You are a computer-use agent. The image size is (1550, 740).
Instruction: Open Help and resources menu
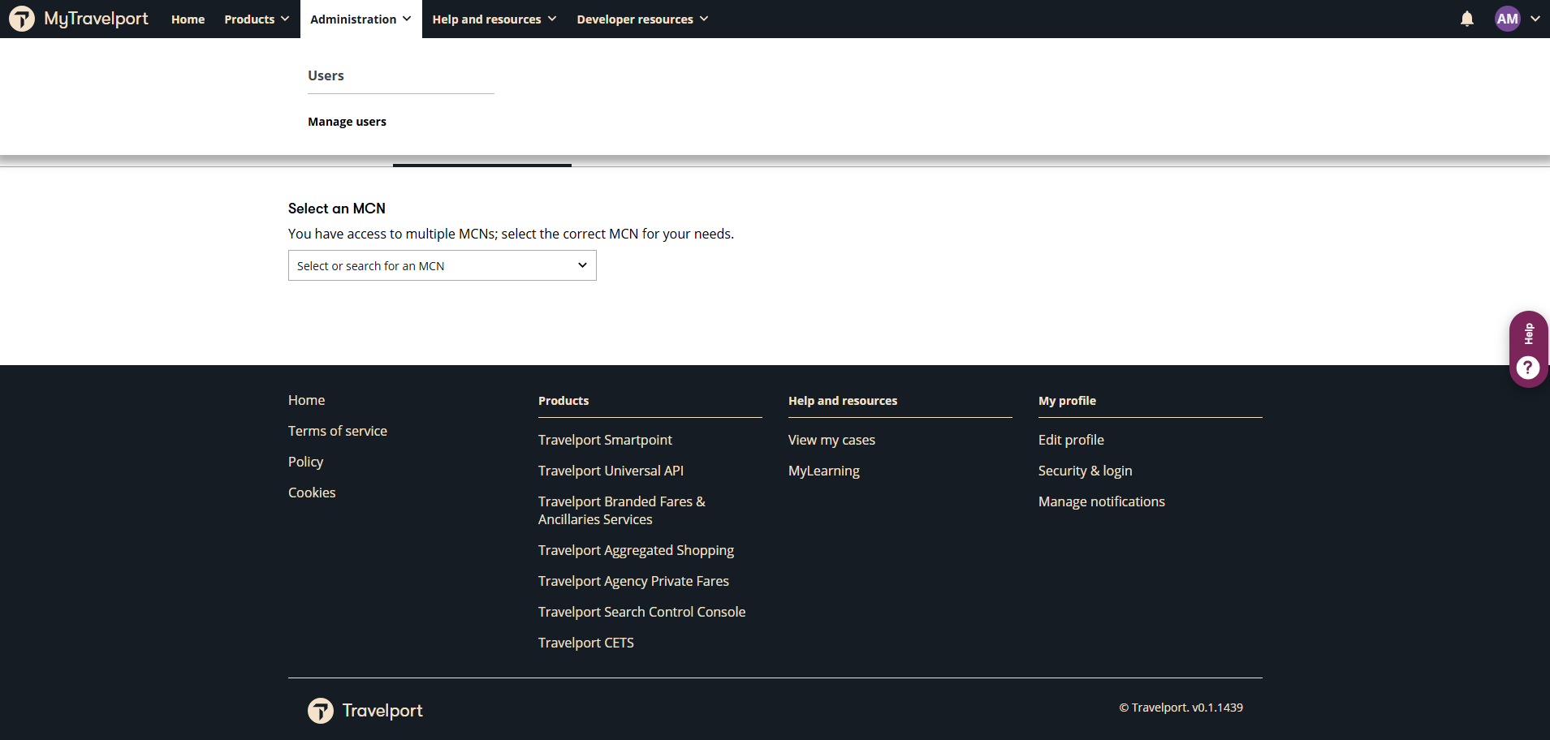tap(494, 19)
